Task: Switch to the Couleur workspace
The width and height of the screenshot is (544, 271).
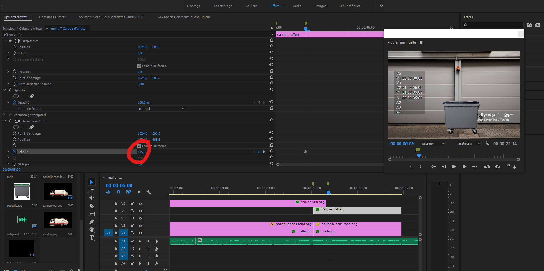Action: tap(251, 6)
